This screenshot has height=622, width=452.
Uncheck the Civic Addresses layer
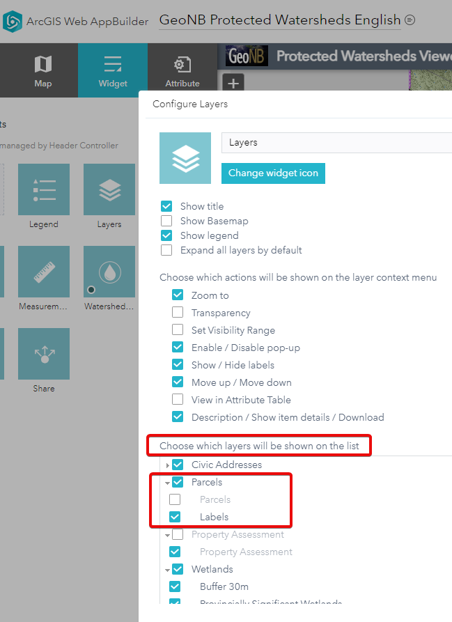(x=178, y=465)
